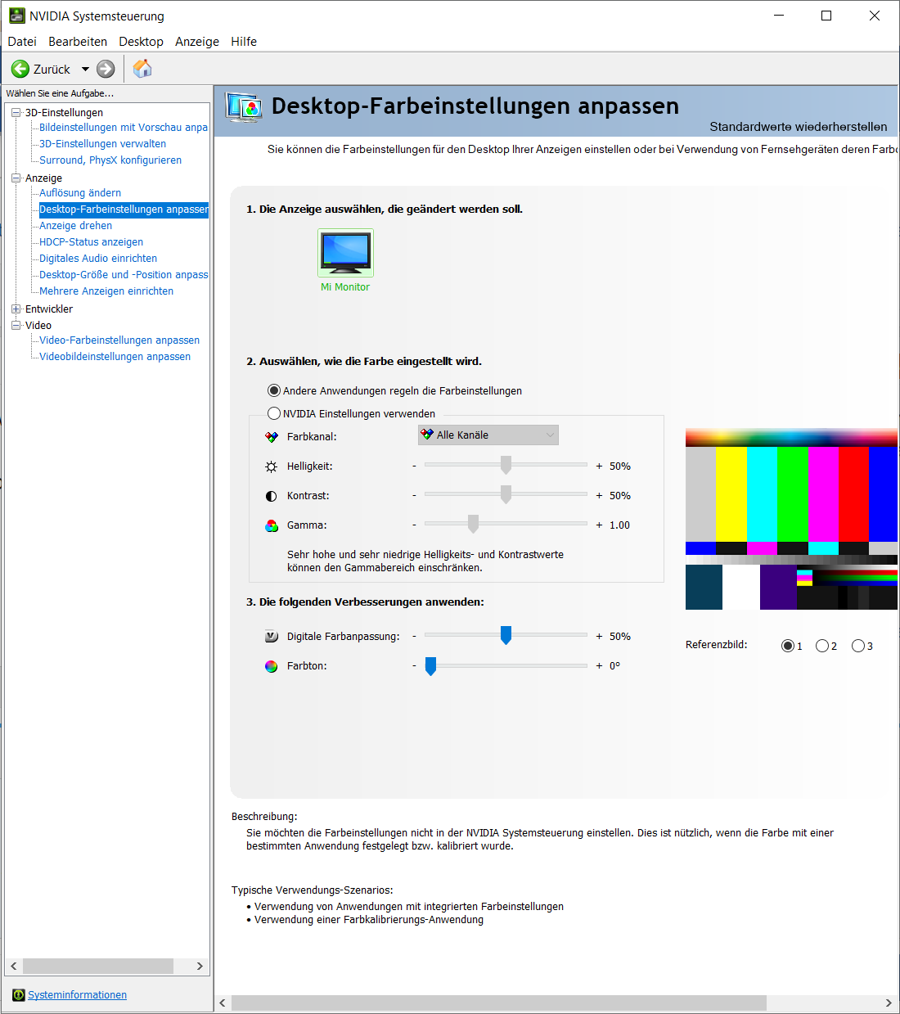This screenshot has width=900, height=1014.
Task: Open the Hilfe menu
Action: tap(244, 42)
